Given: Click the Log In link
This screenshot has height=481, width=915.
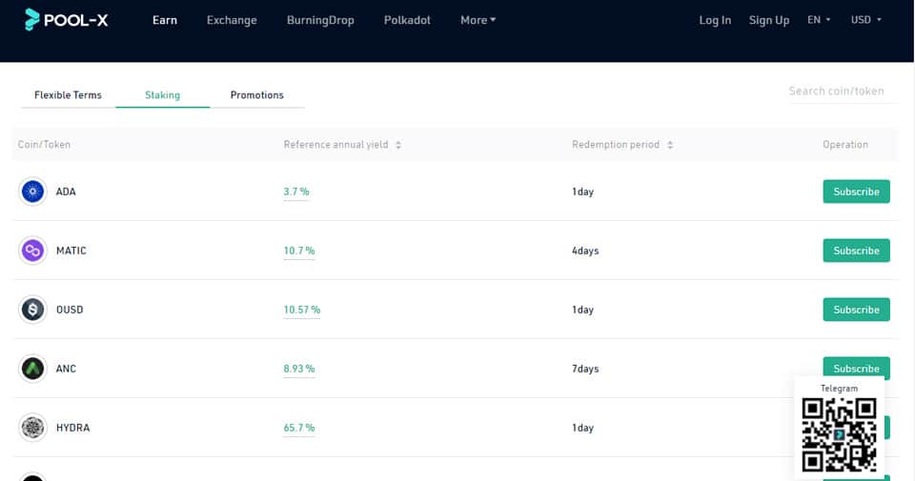Looking at the screenshot, I should pyautogui.click(x=715, y=20).
